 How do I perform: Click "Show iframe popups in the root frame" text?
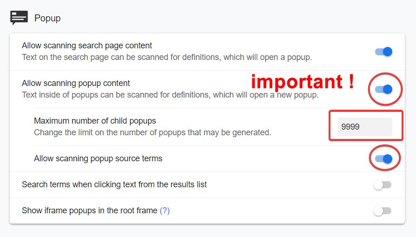tap(90, 211)
